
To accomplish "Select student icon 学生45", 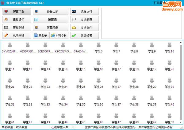I will click(81, 116).
